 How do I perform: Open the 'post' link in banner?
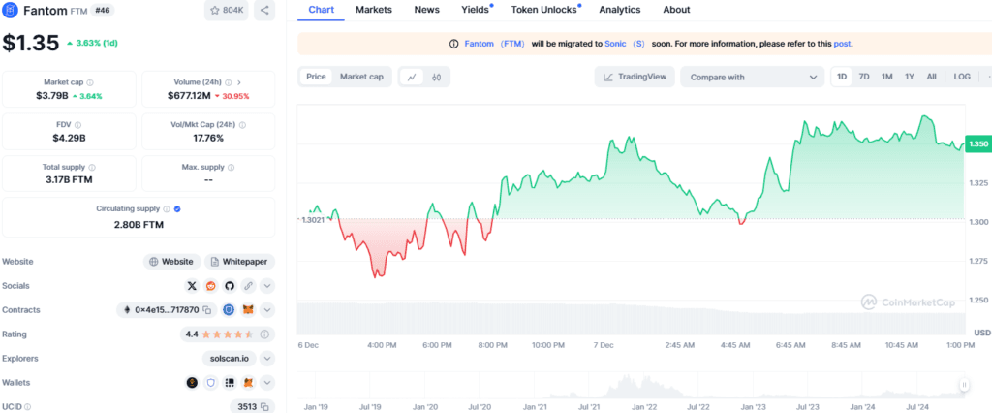click(842, 44)
